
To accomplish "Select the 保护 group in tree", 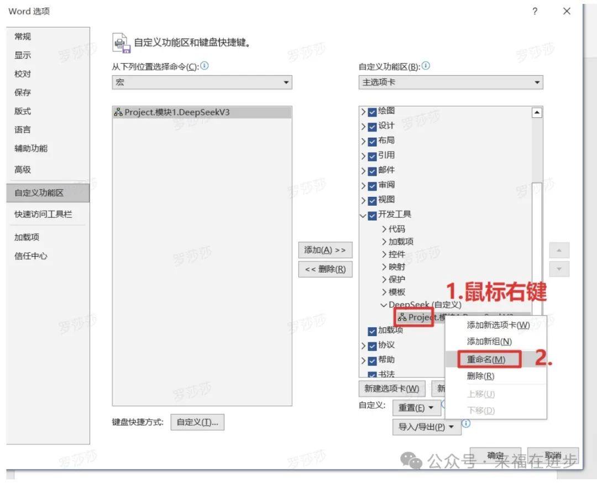I will (397, 280).
